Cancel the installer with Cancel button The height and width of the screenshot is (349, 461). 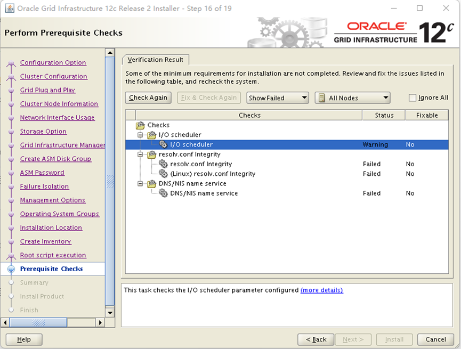coord(435,339)
